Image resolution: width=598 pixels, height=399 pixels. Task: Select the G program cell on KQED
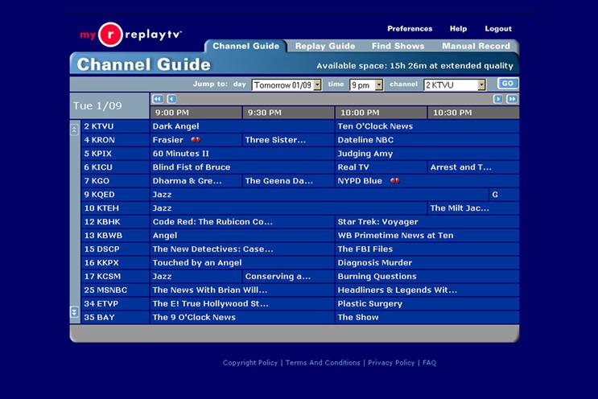pyautogui.click(x=504, y=195)
